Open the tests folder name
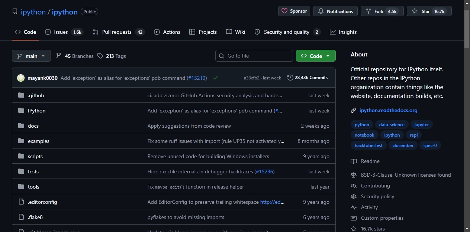 coord(33,171)
